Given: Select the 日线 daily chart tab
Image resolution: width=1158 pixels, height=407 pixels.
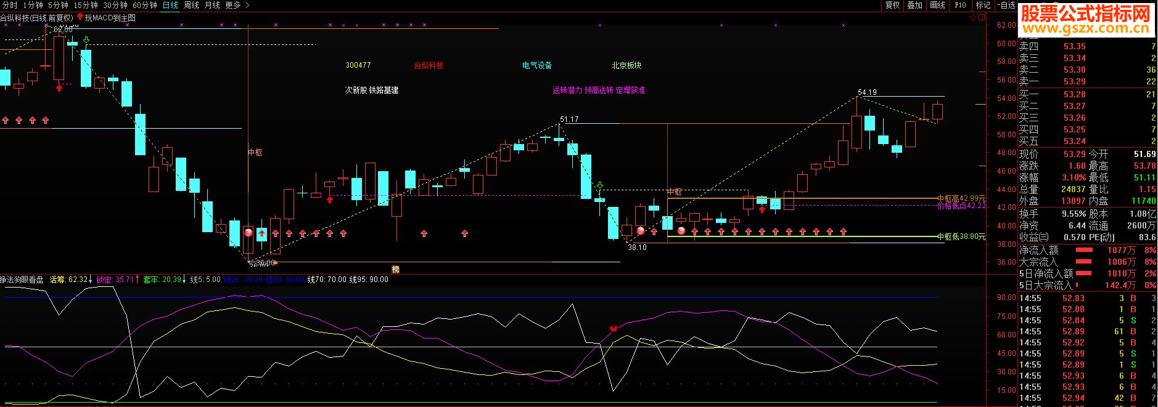Looking at the screenshot, I should (170, 5).
